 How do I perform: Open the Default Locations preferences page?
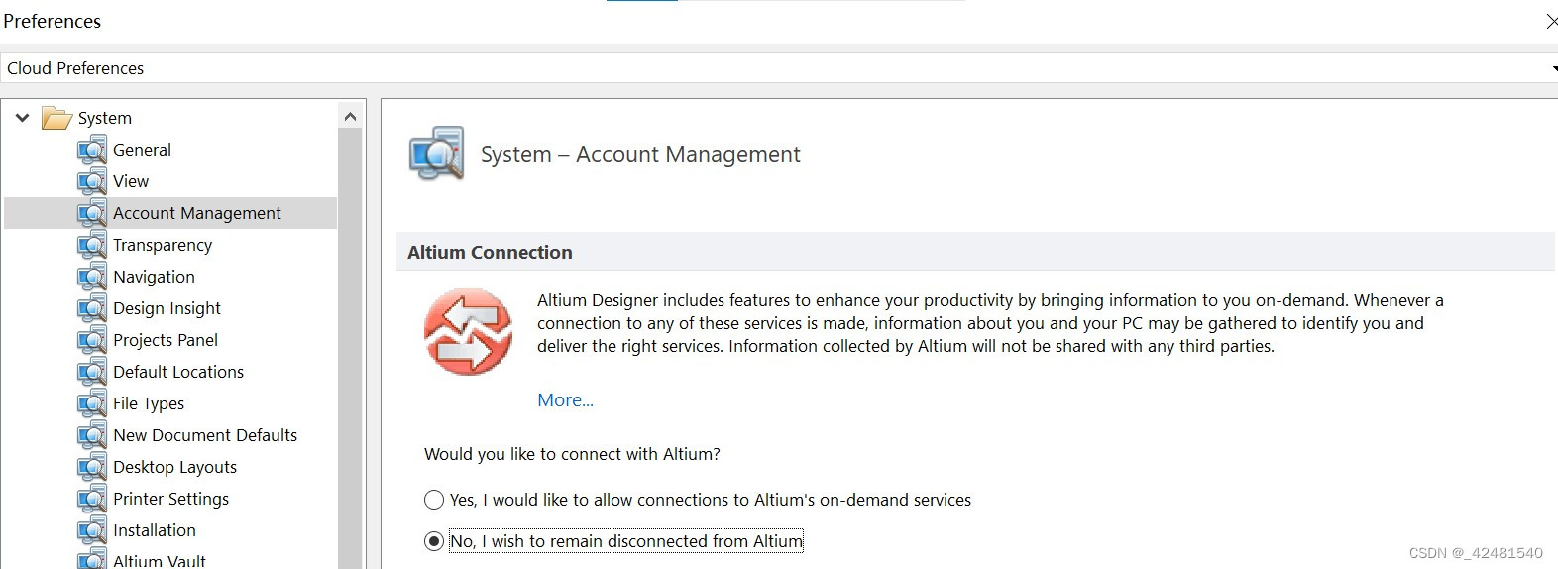(x=177, y=372)
